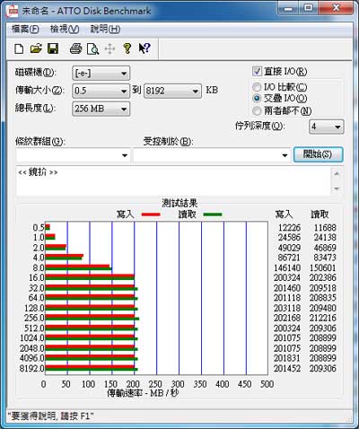Image resolution: width=359 pixels, height=429 pixels.
Task: Click the red 寫入 legend swatch
Action: coord(151,214)
